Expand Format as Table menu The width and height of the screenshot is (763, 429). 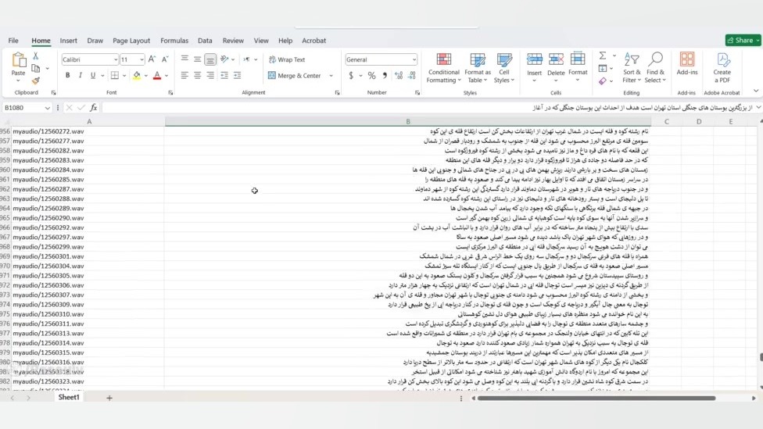[x=478, y=68]
